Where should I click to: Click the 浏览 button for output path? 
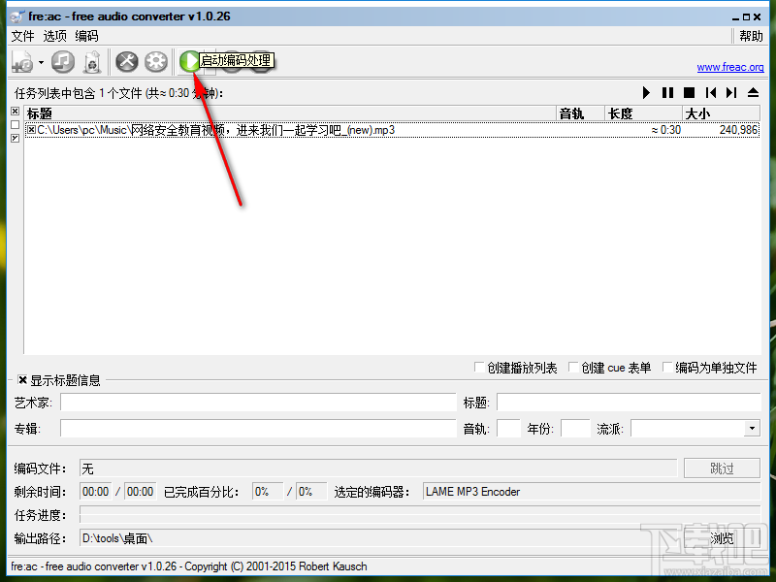pos(722,537)
